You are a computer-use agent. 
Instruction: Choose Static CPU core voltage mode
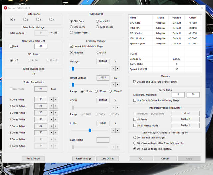tap(98, 52)
